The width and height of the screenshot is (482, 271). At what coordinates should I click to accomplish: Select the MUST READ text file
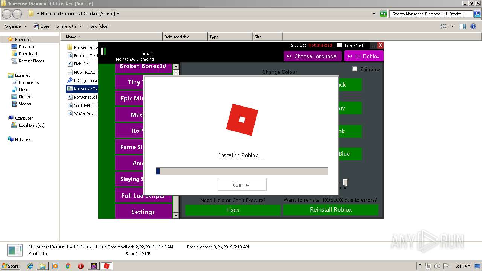(82, 72)
